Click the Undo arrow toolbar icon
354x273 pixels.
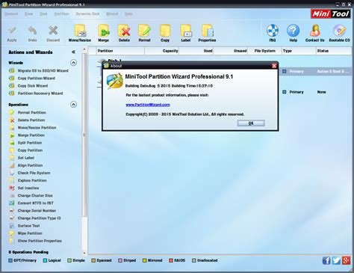click(32, 33)
